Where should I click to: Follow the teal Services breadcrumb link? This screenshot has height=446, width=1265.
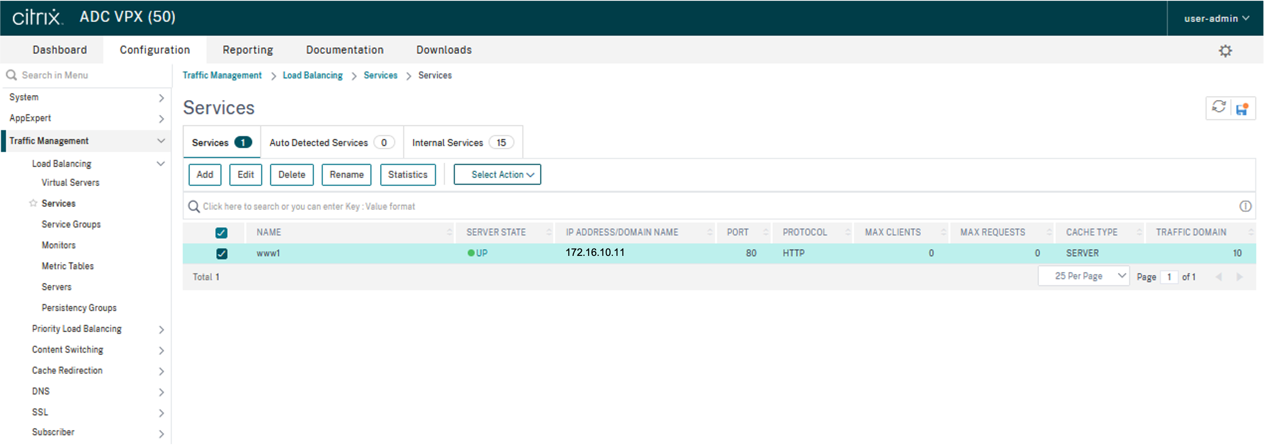(x=380, y=76)
